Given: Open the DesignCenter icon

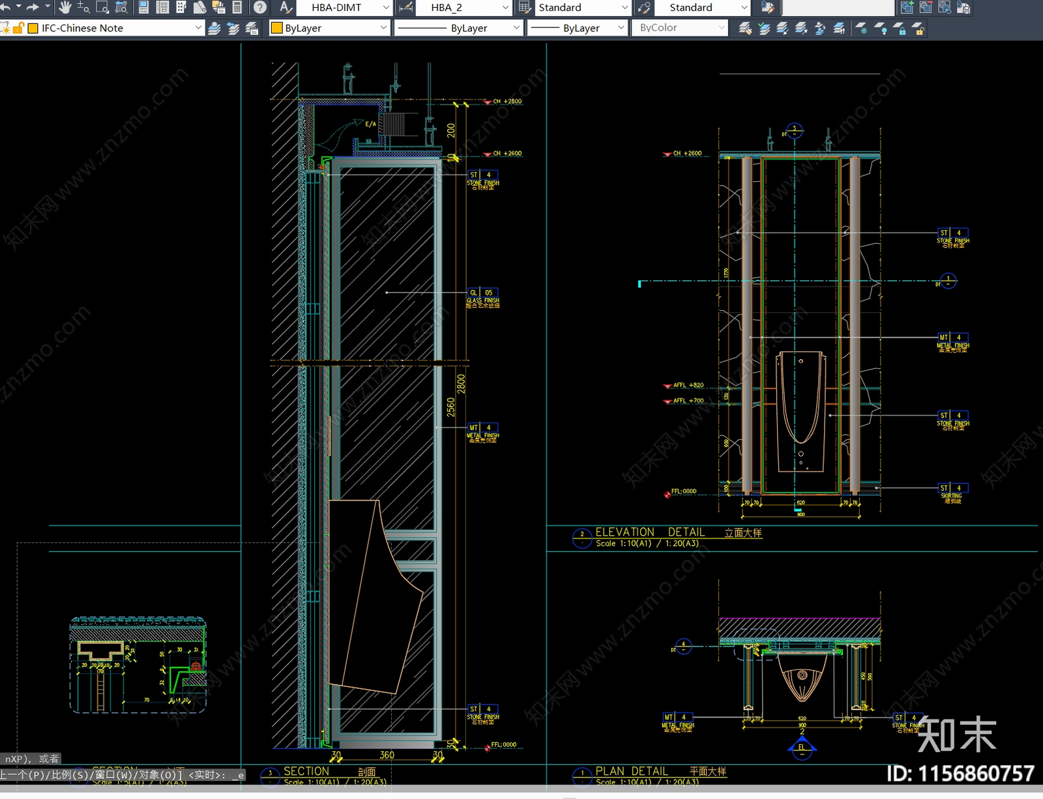Looking at the screenshot, I should point(163,7).
